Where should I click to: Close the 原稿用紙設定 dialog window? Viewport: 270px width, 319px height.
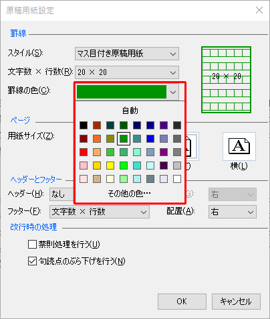click(x=259, y=10)
